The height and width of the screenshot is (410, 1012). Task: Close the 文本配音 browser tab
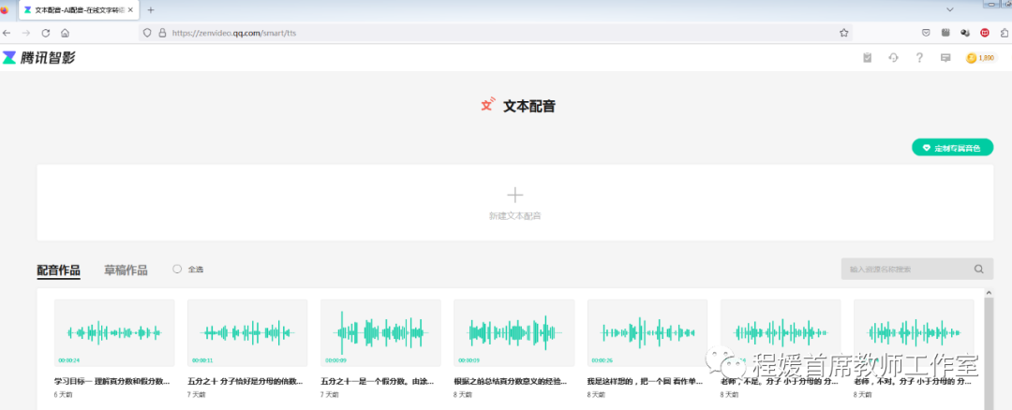[x=130, y=9]
